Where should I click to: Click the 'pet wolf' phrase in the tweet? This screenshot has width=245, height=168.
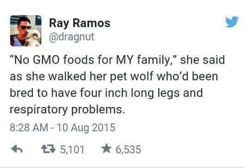click(131, 77)
